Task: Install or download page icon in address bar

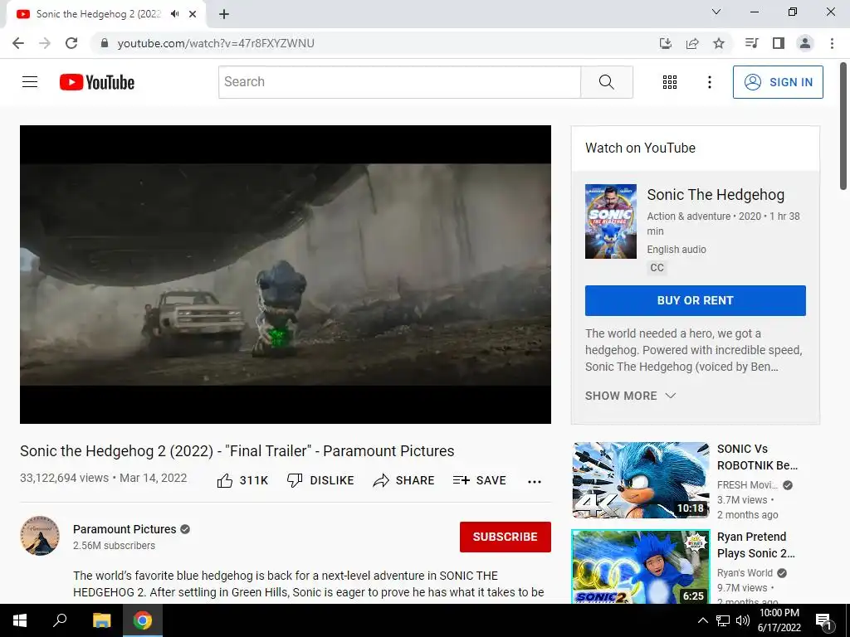Action: click(666, 43)
